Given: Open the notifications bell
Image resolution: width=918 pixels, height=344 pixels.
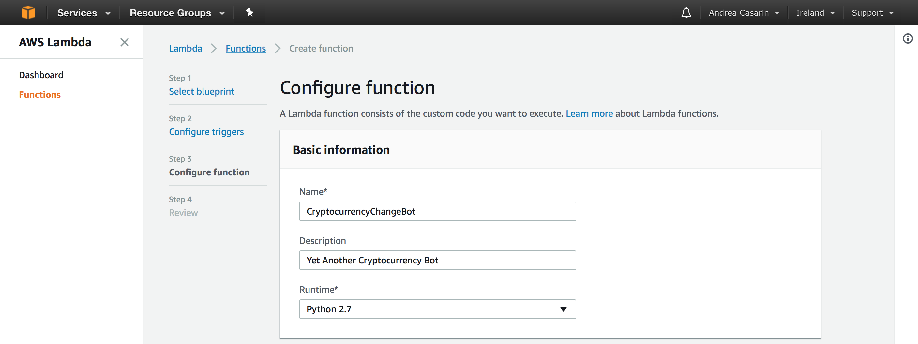Looking at the screenshot, I should click(686, 13).
